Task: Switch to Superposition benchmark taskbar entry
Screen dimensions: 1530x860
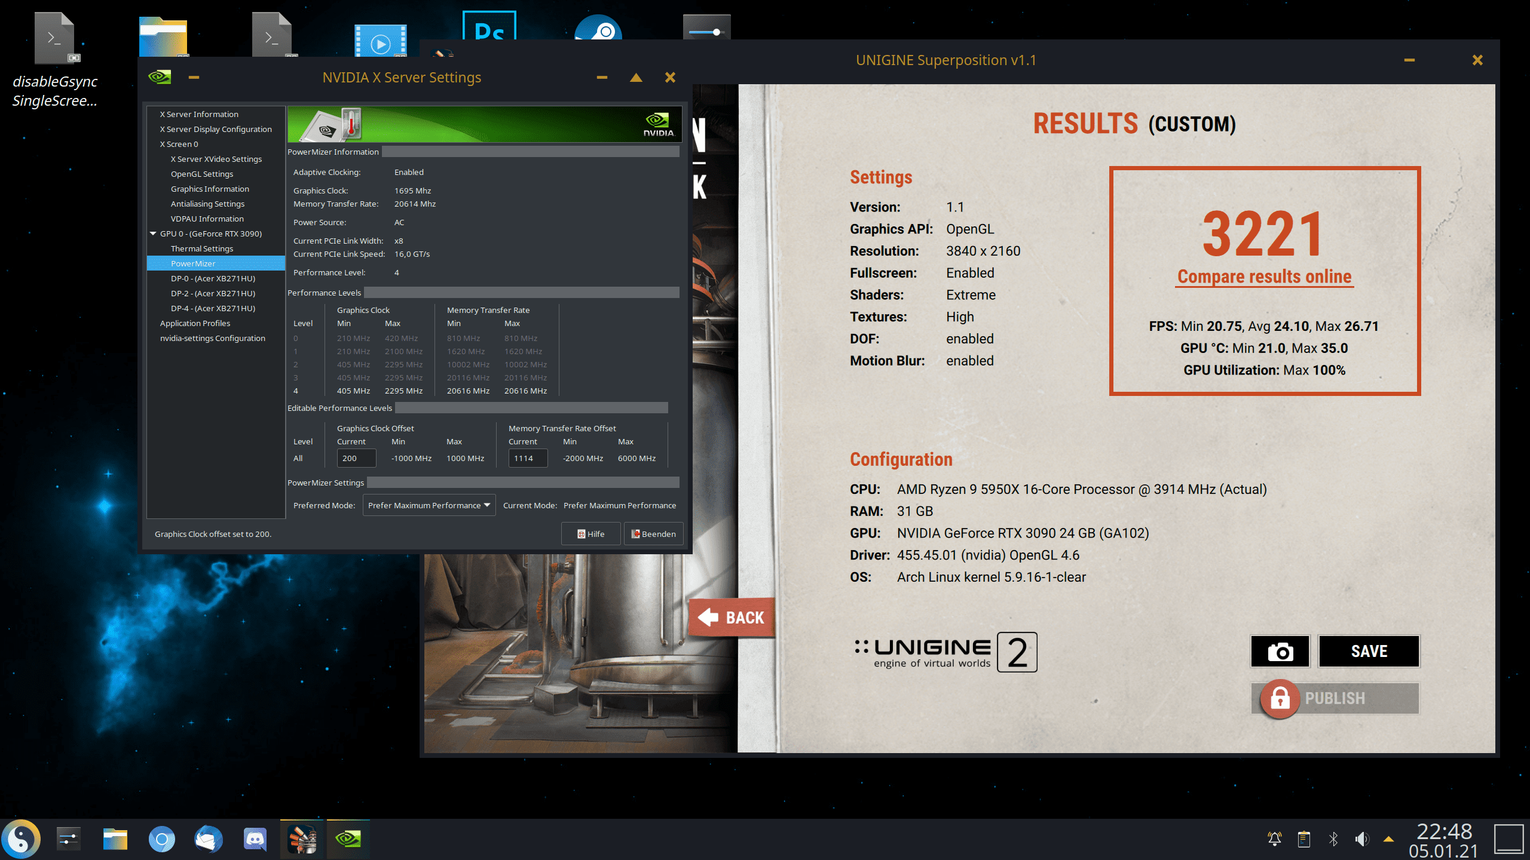Action: 303,839
